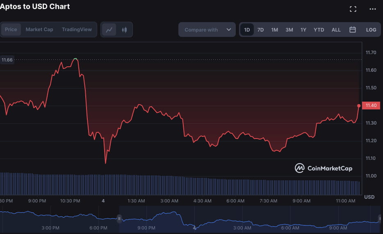Click the 11.00 axis value

371,176
